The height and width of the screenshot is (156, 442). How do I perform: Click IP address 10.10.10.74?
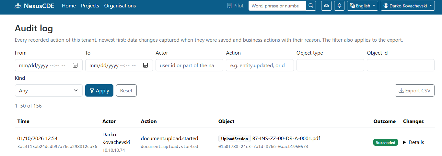[113, 151]
